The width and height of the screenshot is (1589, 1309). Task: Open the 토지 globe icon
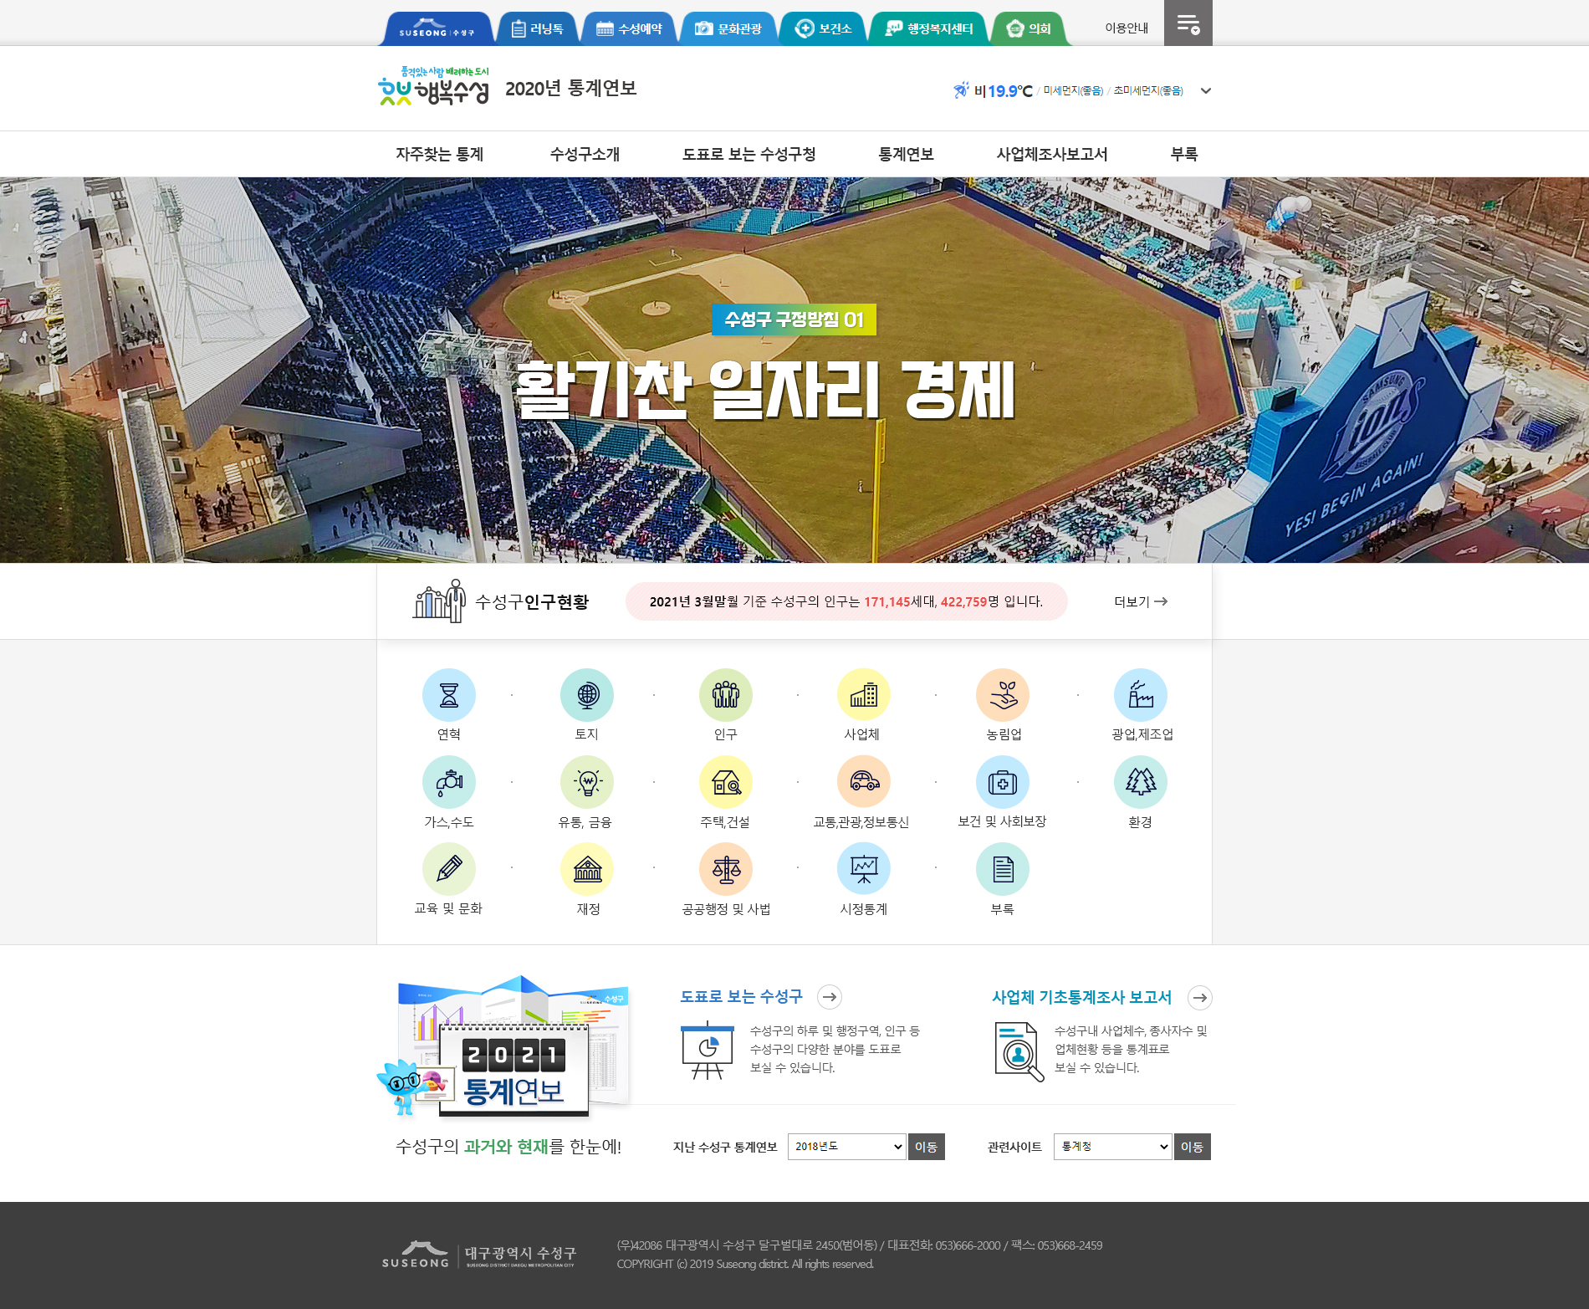point(587,695)
